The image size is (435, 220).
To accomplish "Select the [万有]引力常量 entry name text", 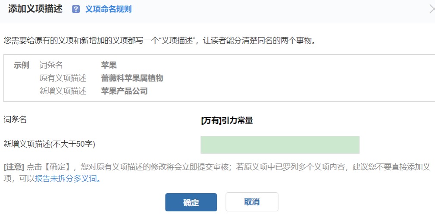I will [x=227, y=120].
